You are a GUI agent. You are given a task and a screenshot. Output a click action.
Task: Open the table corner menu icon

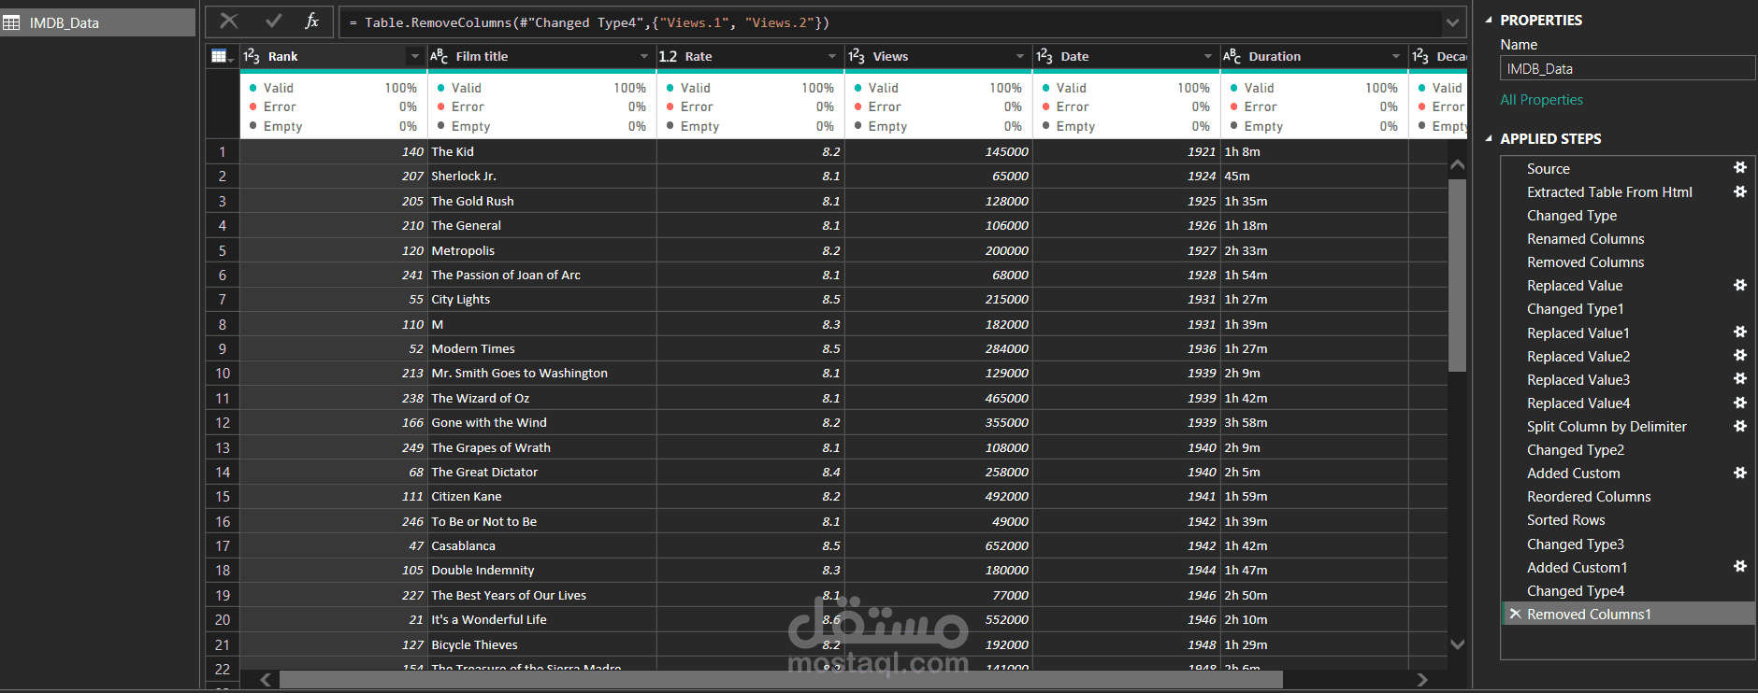[222, 56]
